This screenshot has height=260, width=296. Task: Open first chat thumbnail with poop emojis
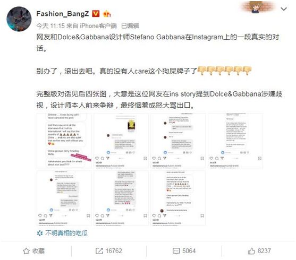(64, 141)
